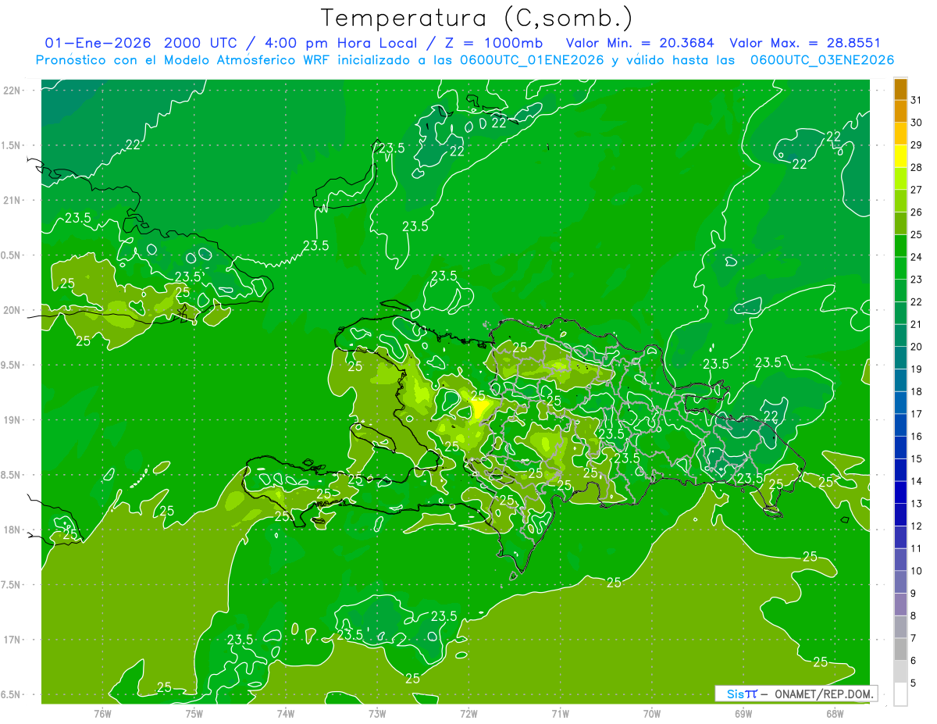Click the blue legend band between 14 and 15

tap(900, 469)
